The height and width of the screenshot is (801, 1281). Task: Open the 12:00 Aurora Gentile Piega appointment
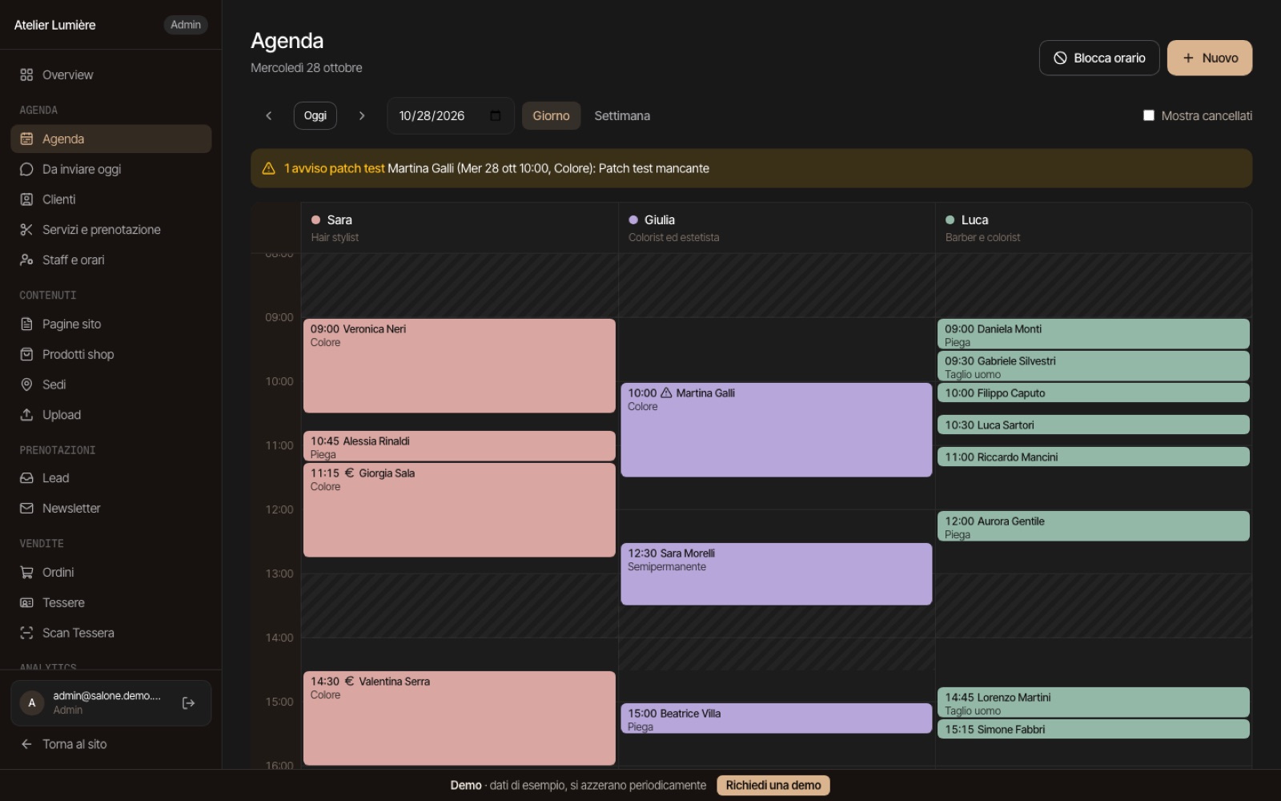pos(1094,526)
